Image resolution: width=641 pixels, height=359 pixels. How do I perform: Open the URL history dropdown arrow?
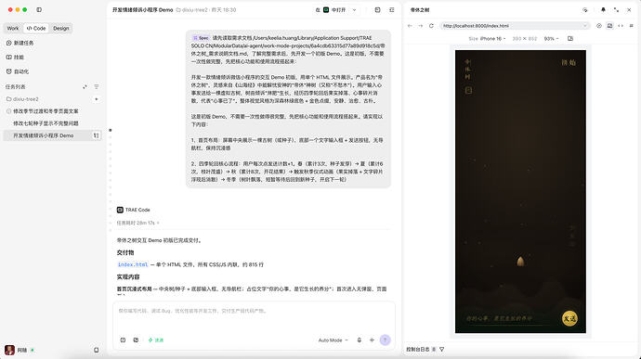[x=585, y=26]
